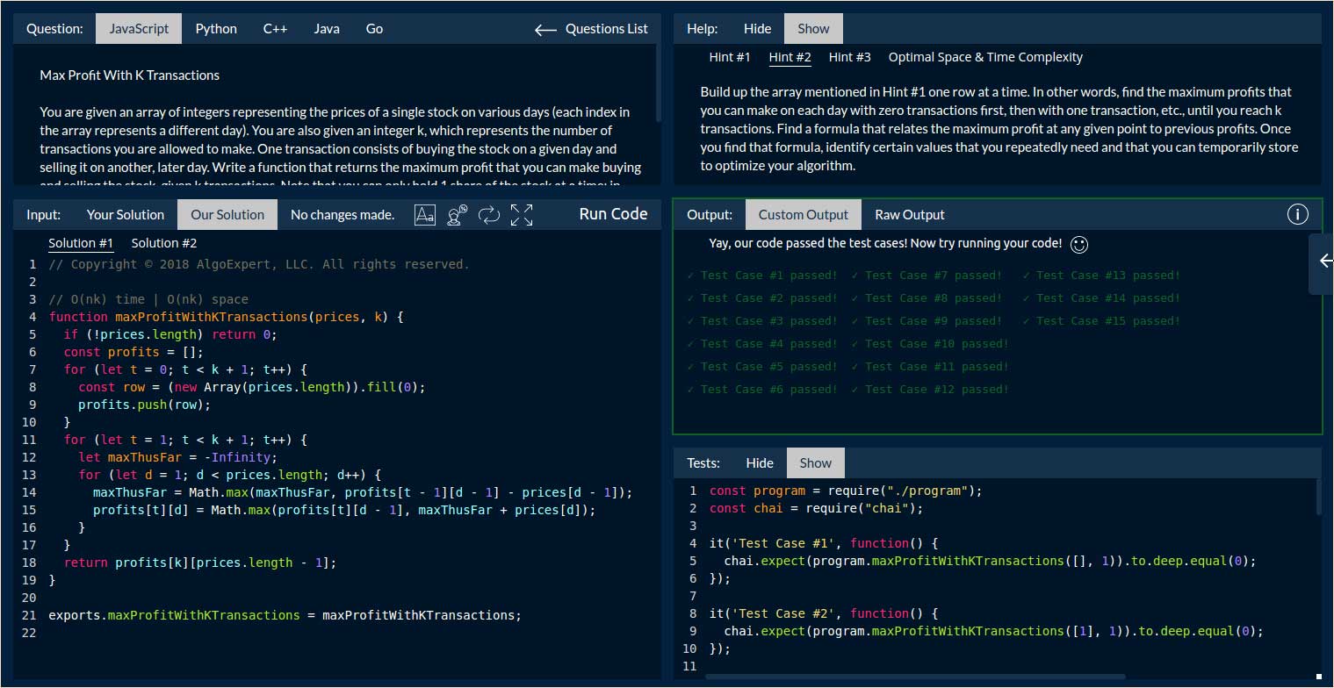Click the reset code loop icon

489,215
